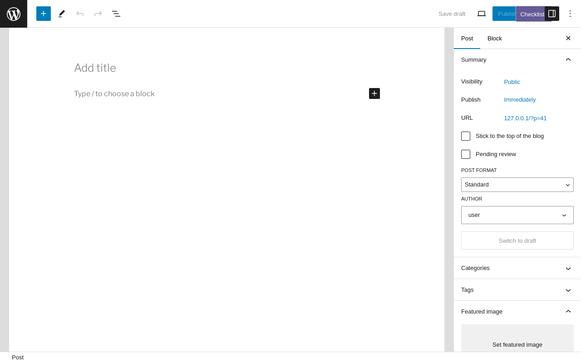Save draft of the post
This screenshot has height=363, width=581.
[452, 14]
